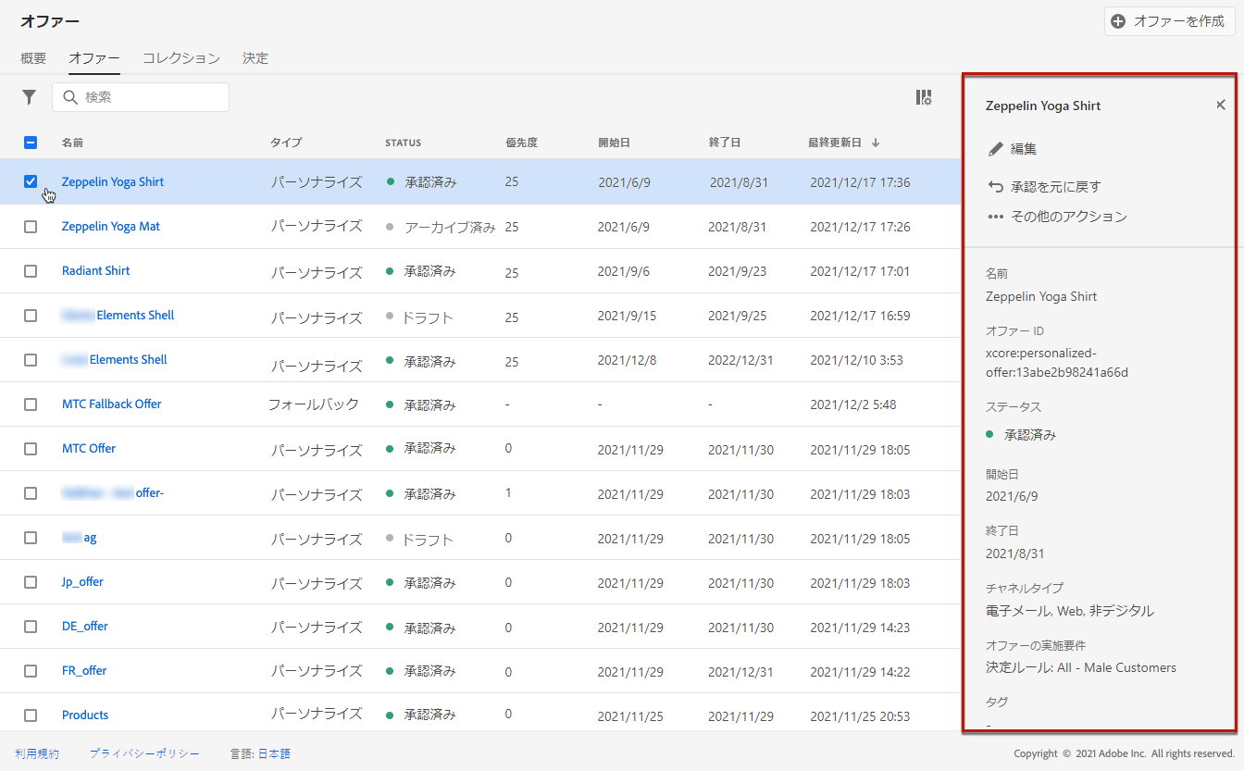Screen dimensions: 1244x771
Task: Click the 2022/12/31 end date cell
Action: (x=740, y=360)
